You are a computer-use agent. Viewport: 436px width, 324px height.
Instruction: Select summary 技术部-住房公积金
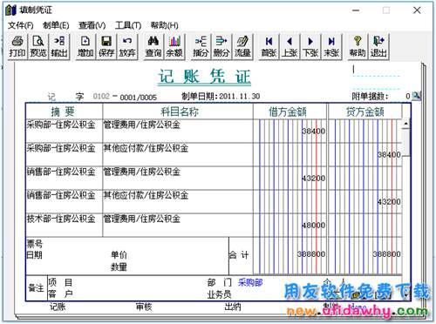[61, 219]
